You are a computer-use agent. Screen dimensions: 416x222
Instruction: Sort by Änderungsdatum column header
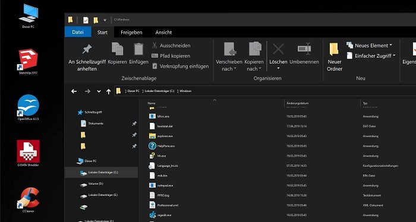pyautogui.click(x=297, y=103)
